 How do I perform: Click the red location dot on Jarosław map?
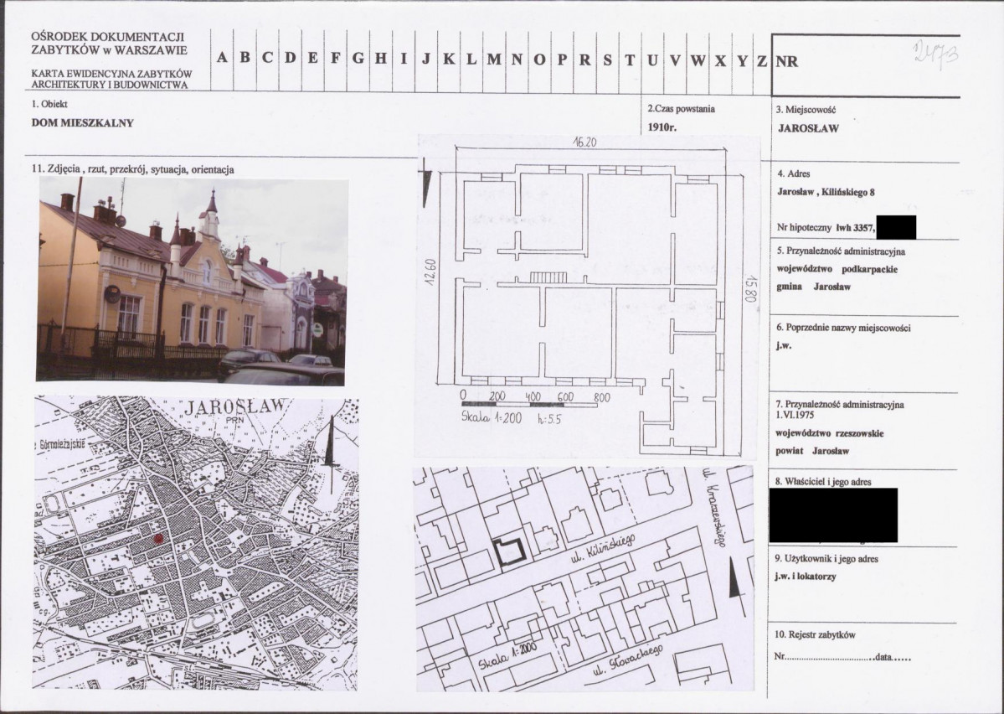click(158, 541)
